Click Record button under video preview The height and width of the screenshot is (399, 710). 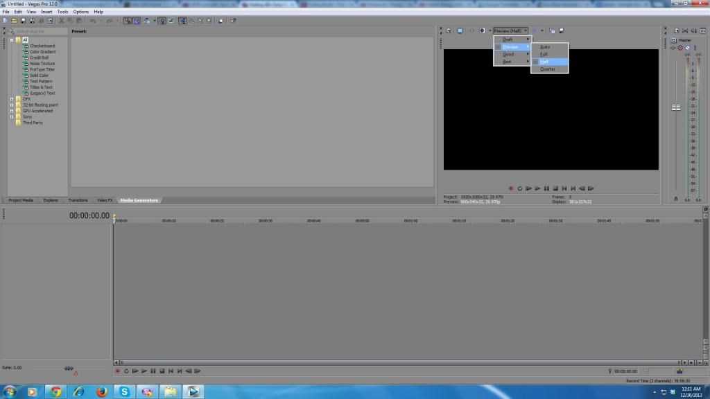point(511,188)
